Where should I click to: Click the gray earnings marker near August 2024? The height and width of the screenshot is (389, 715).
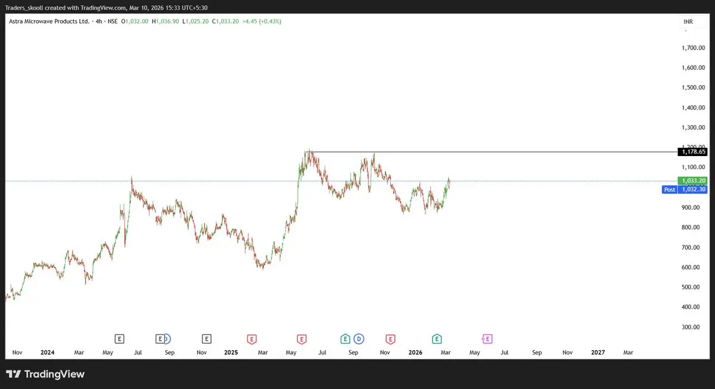(x=160, y=339)
